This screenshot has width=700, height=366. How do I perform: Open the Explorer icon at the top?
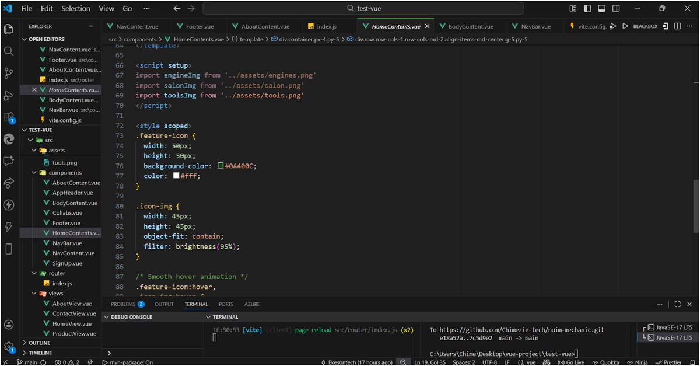coord(9,28)
